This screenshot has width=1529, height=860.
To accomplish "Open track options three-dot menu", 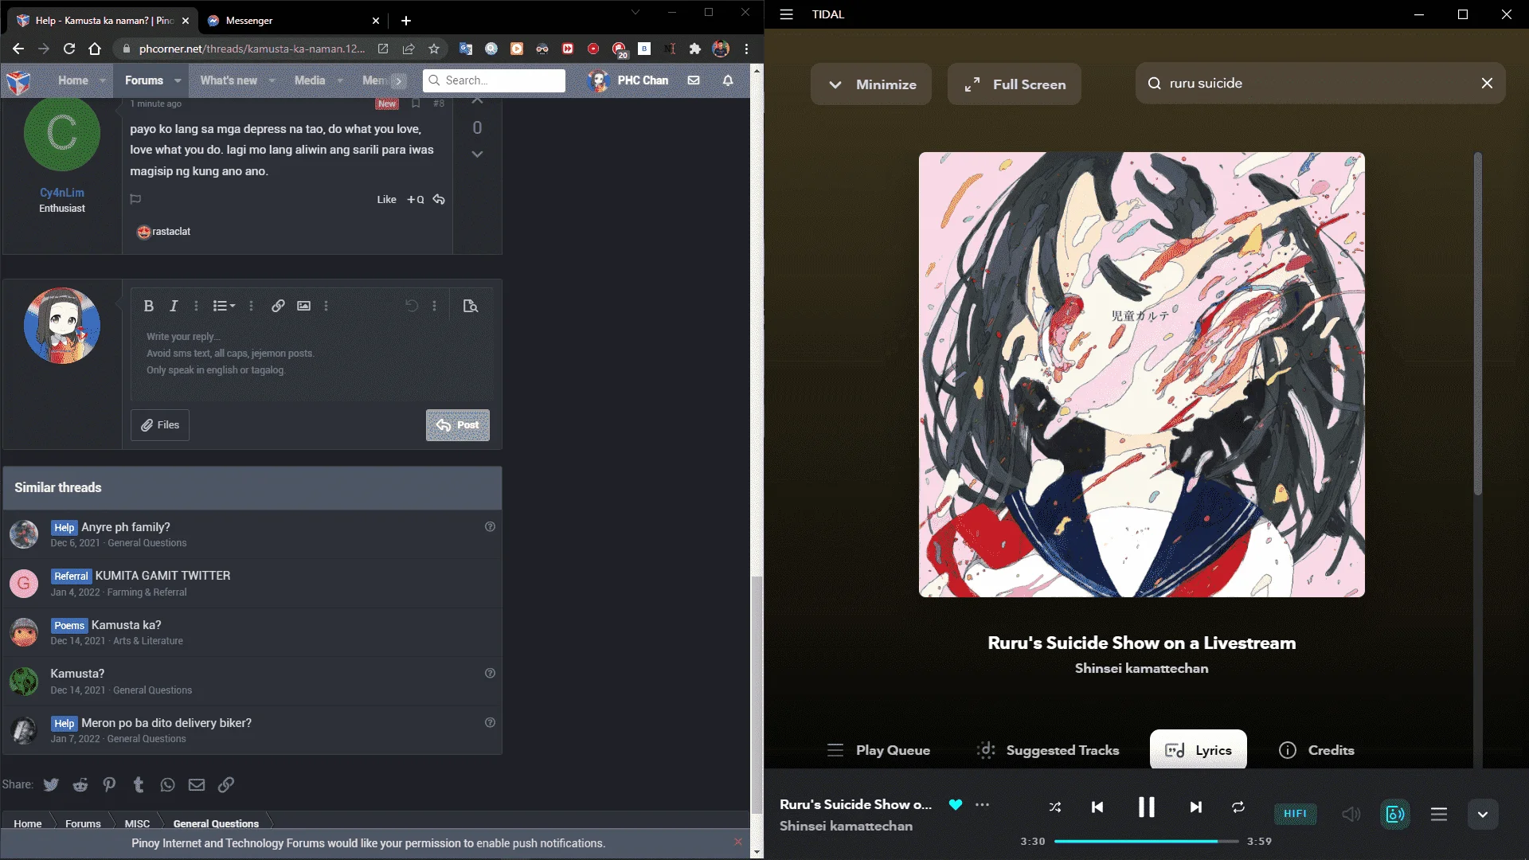I will 983,805.
